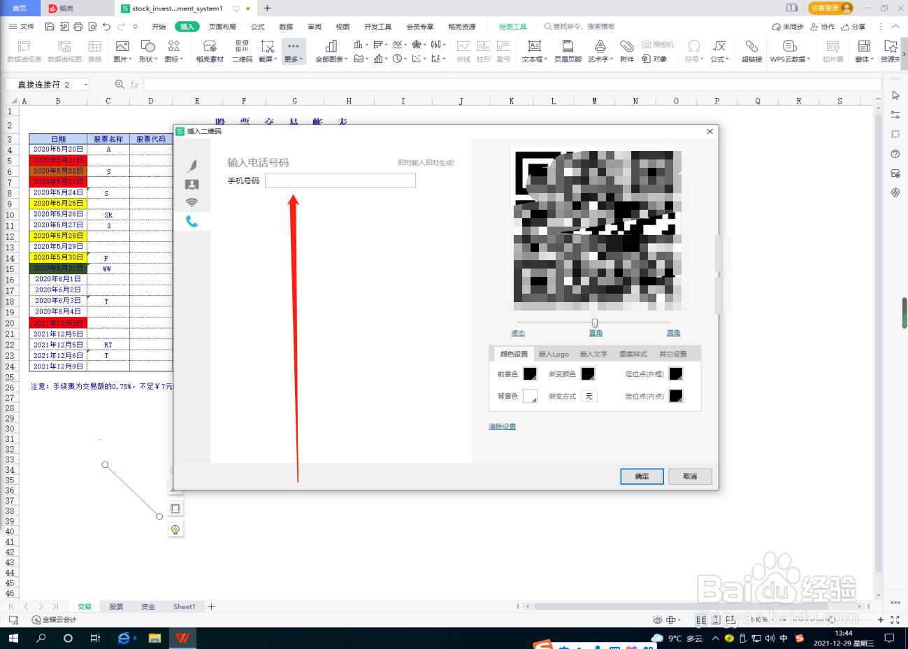Click the 查找命令 search command box
This screenshot has height=649, width=908.
click(x=579, y=27)
